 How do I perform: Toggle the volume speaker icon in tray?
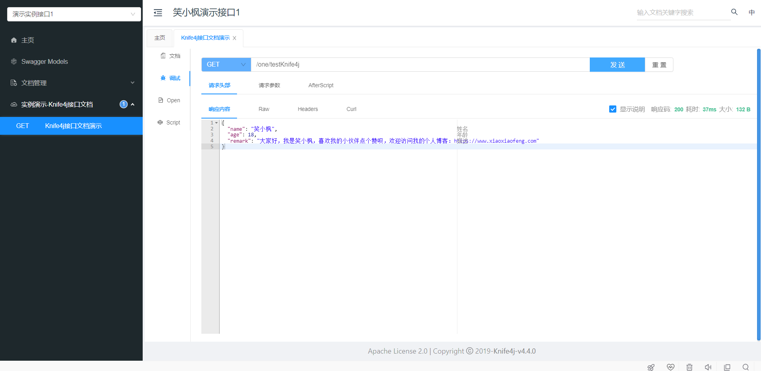pos(708,367)
